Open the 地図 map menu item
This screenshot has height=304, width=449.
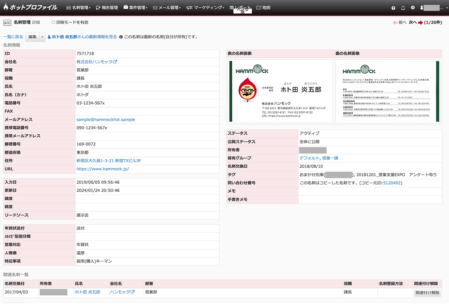click(263, 8)
